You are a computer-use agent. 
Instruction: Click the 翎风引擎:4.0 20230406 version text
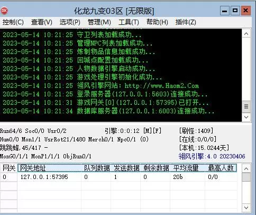(212, 156)
